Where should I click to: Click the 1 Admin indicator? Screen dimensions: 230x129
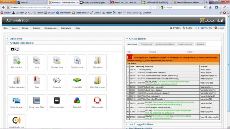[x=187, y=28]
